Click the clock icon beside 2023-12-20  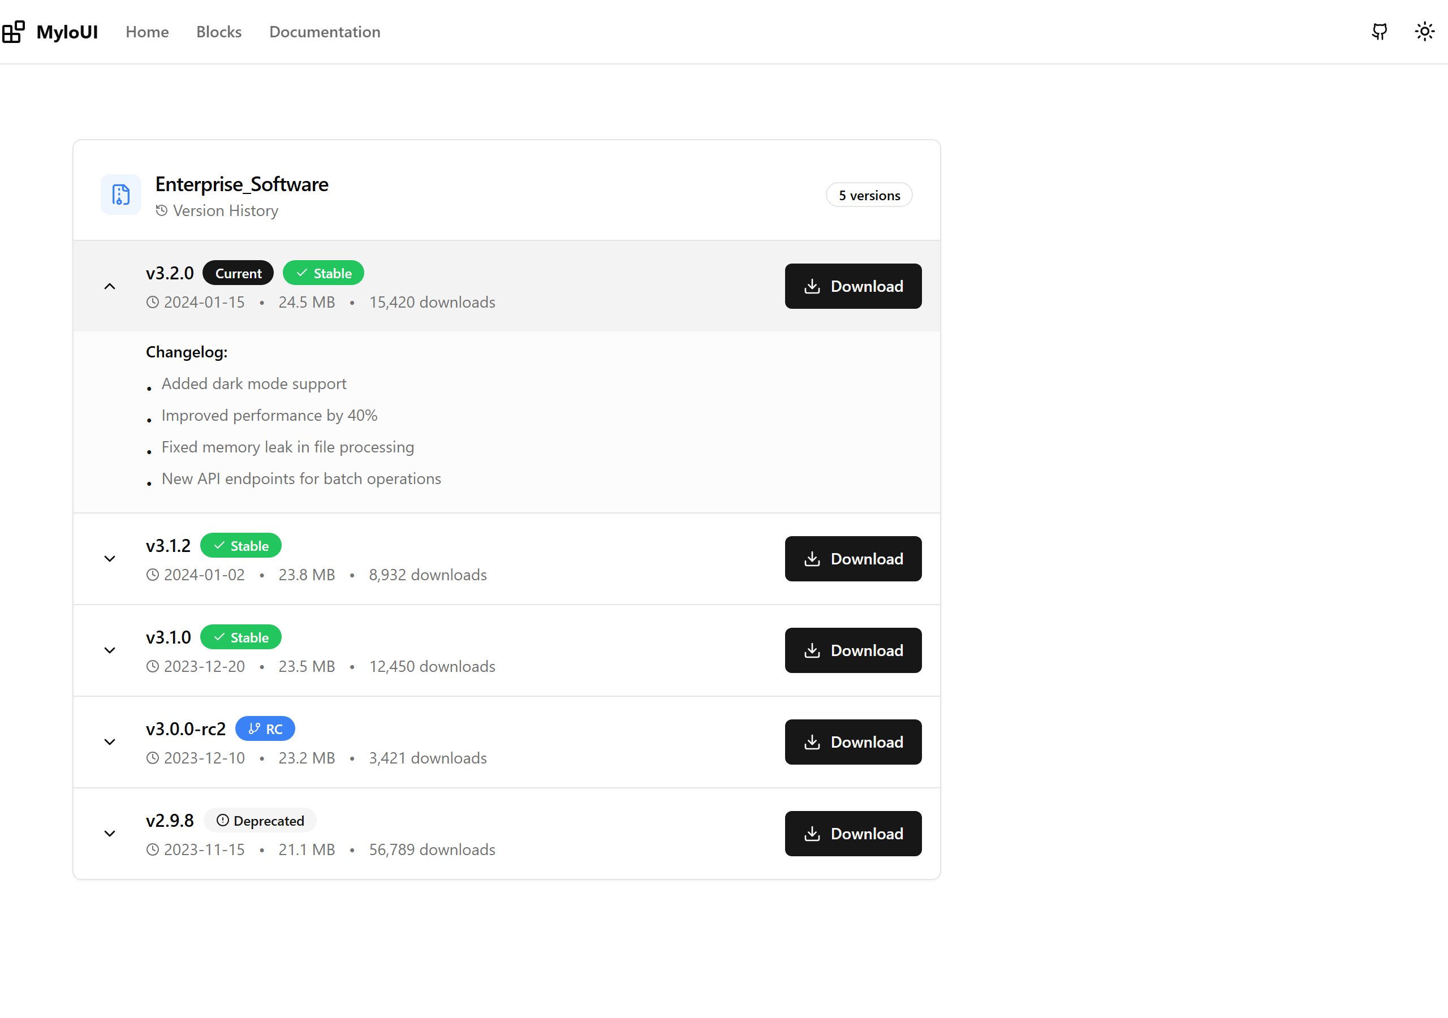(153, 666)
